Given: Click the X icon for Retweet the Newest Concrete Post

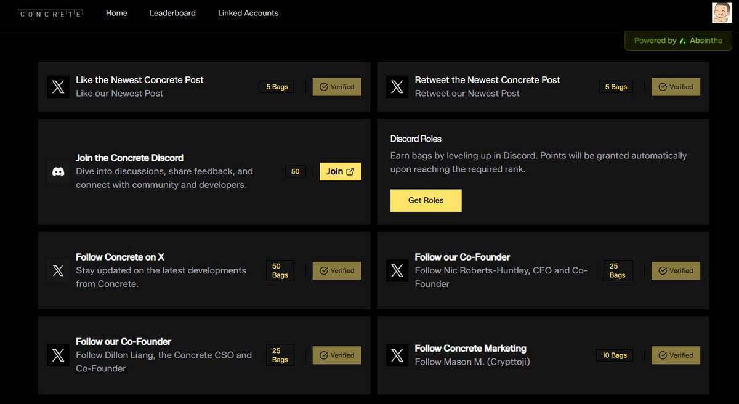Looking at the screenshot, I should point(397,87).
